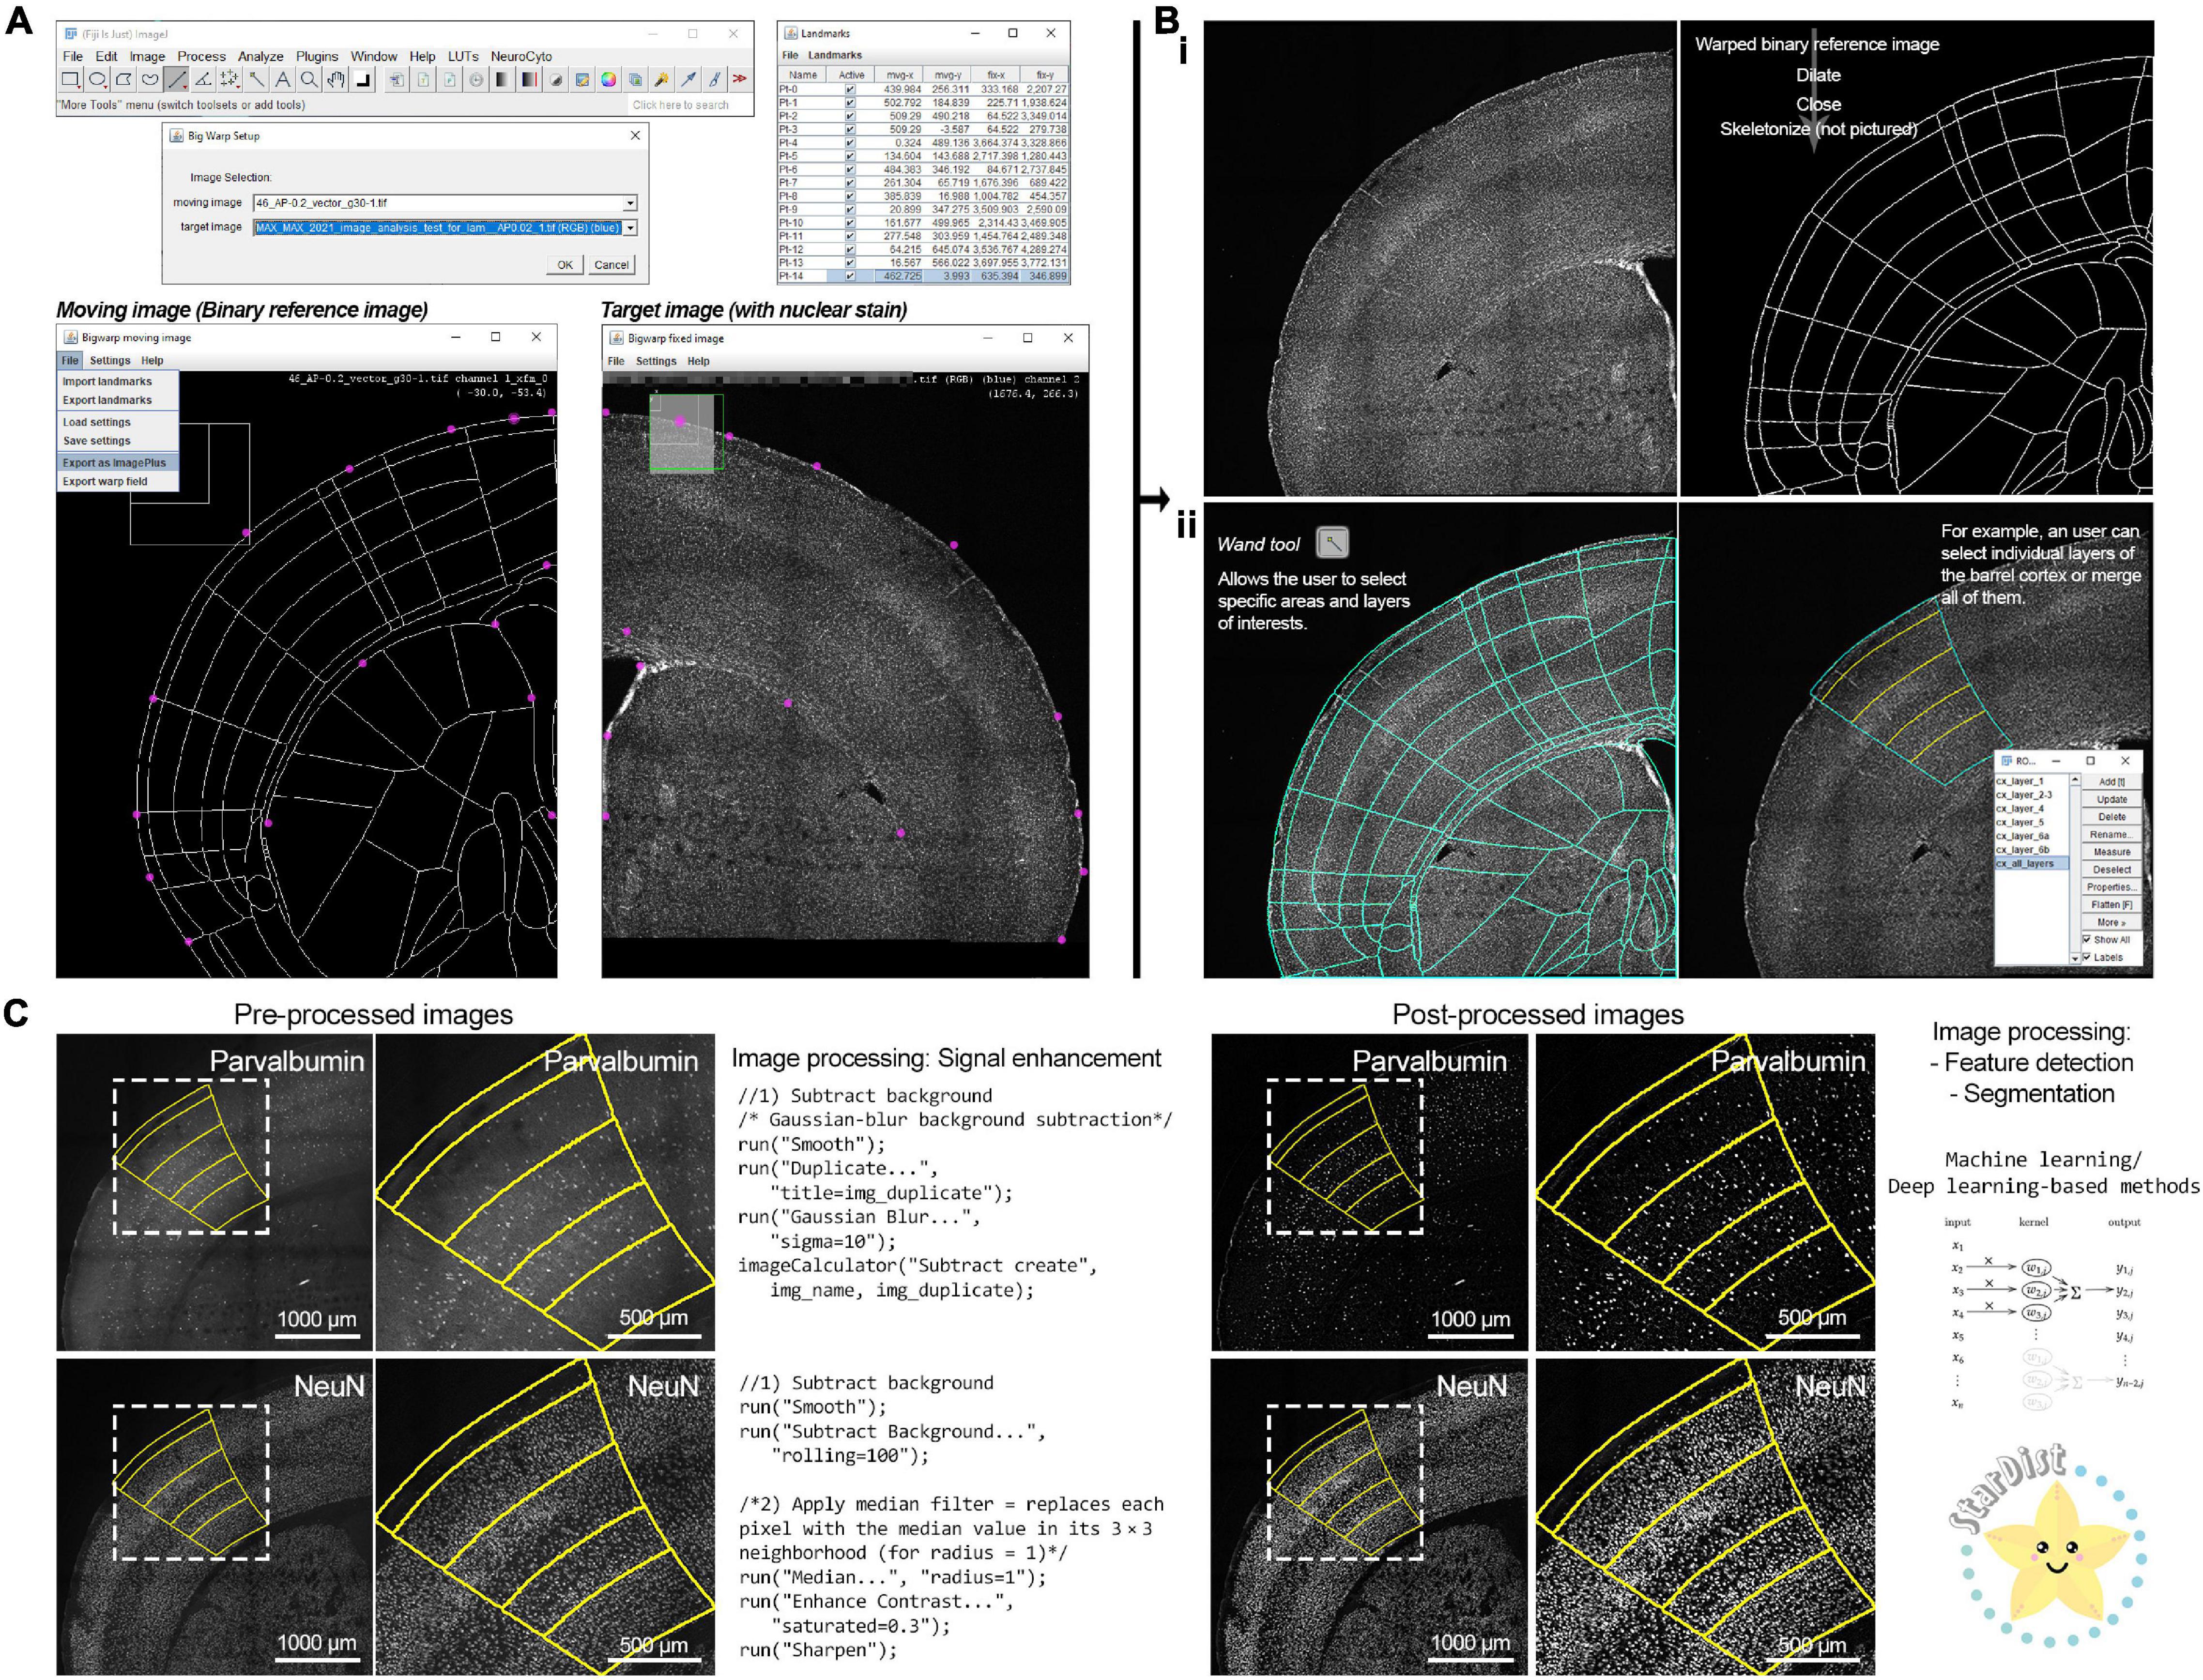Click the Flatten [F] button
The height and width of the screenshot is (1680, 2203).
(2111, 905)
